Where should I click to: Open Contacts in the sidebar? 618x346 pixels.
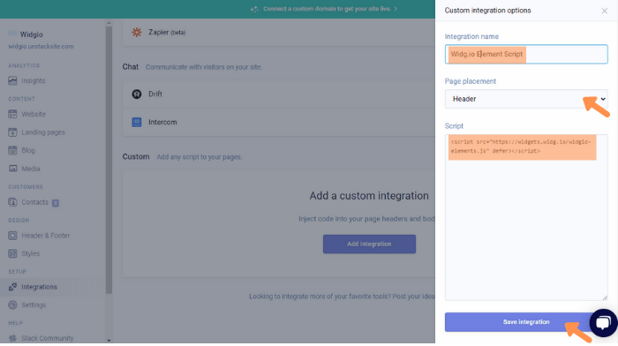tap(34, 202)
